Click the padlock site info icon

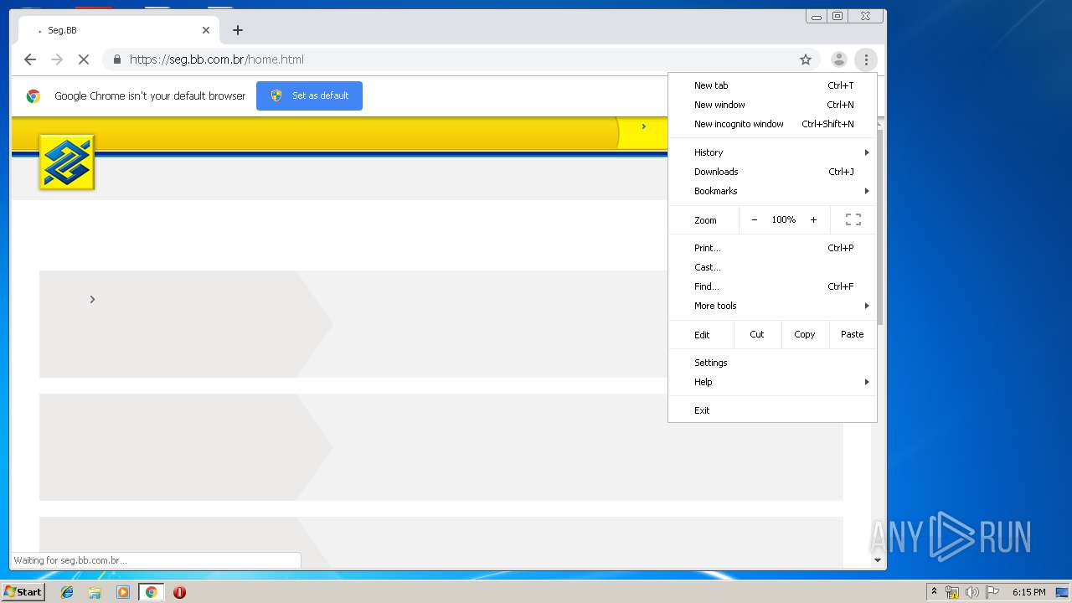coord(116,59)
